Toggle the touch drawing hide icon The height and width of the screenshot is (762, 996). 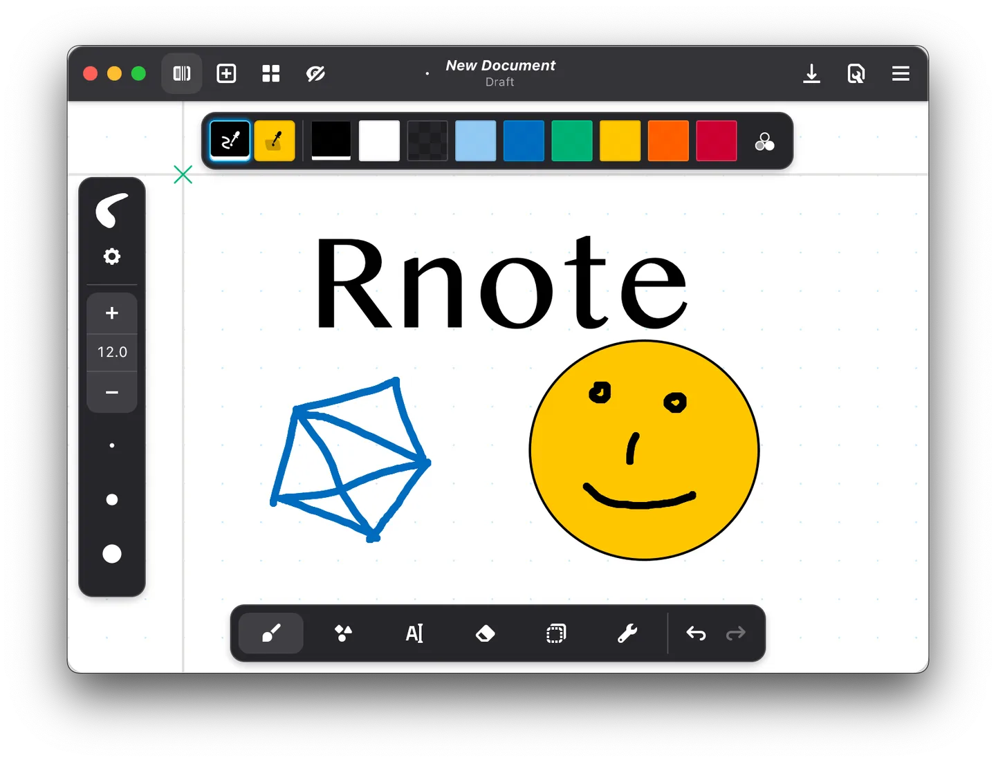(x=315, y=73)
